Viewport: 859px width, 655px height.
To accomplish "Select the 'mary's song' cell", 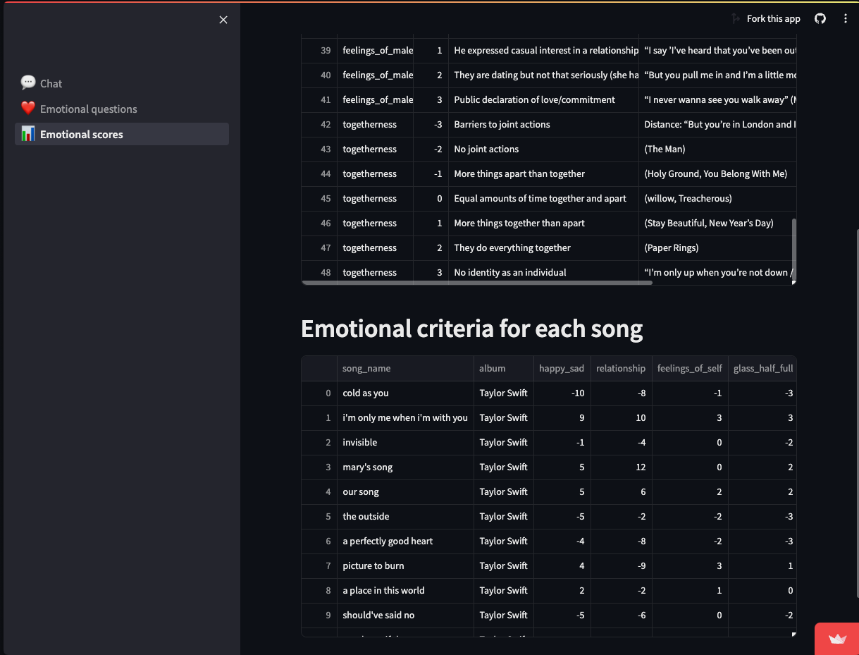I will pyautogui.click(x=368, y=467).
